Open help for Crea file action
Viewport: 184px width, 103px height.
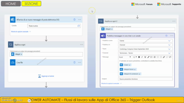[74, 62]
